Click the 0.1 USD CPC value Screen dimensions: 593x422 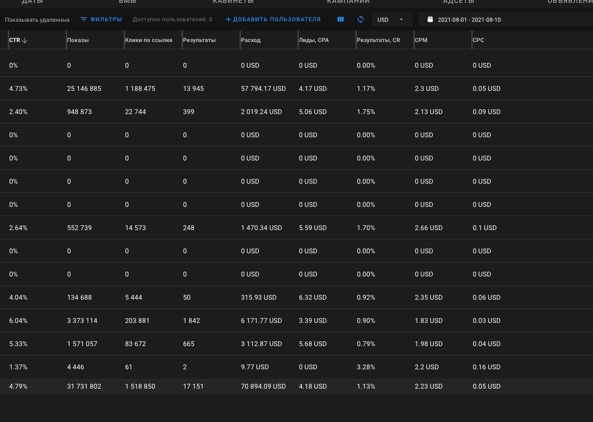click(x=484, y=228)
